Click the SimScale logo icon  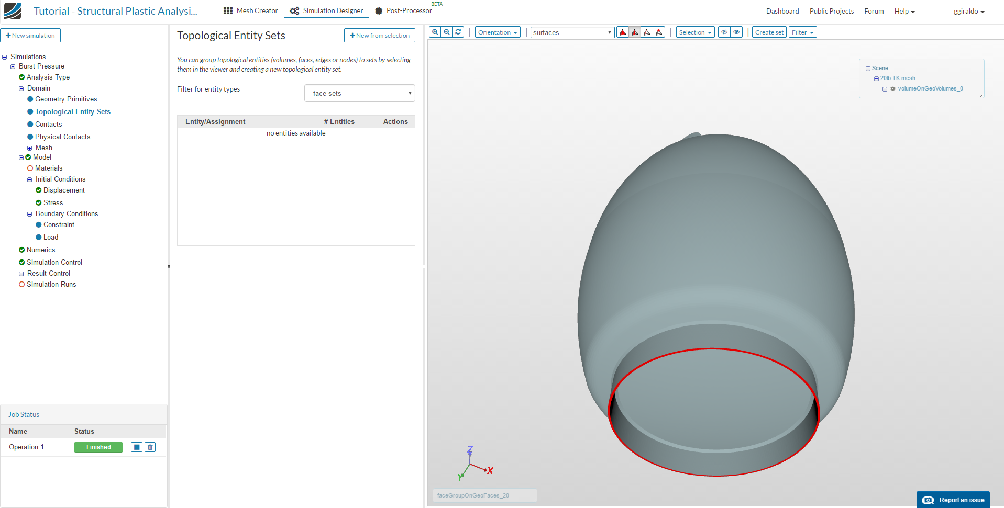click(13, 11)
